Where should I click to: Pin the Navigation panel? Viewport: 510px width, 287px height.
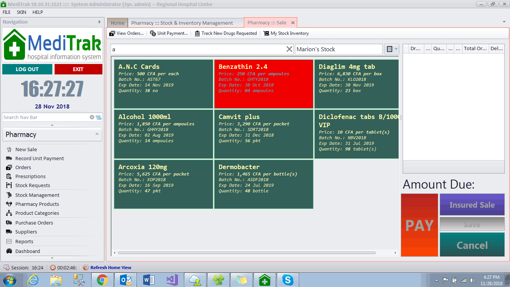99,22
